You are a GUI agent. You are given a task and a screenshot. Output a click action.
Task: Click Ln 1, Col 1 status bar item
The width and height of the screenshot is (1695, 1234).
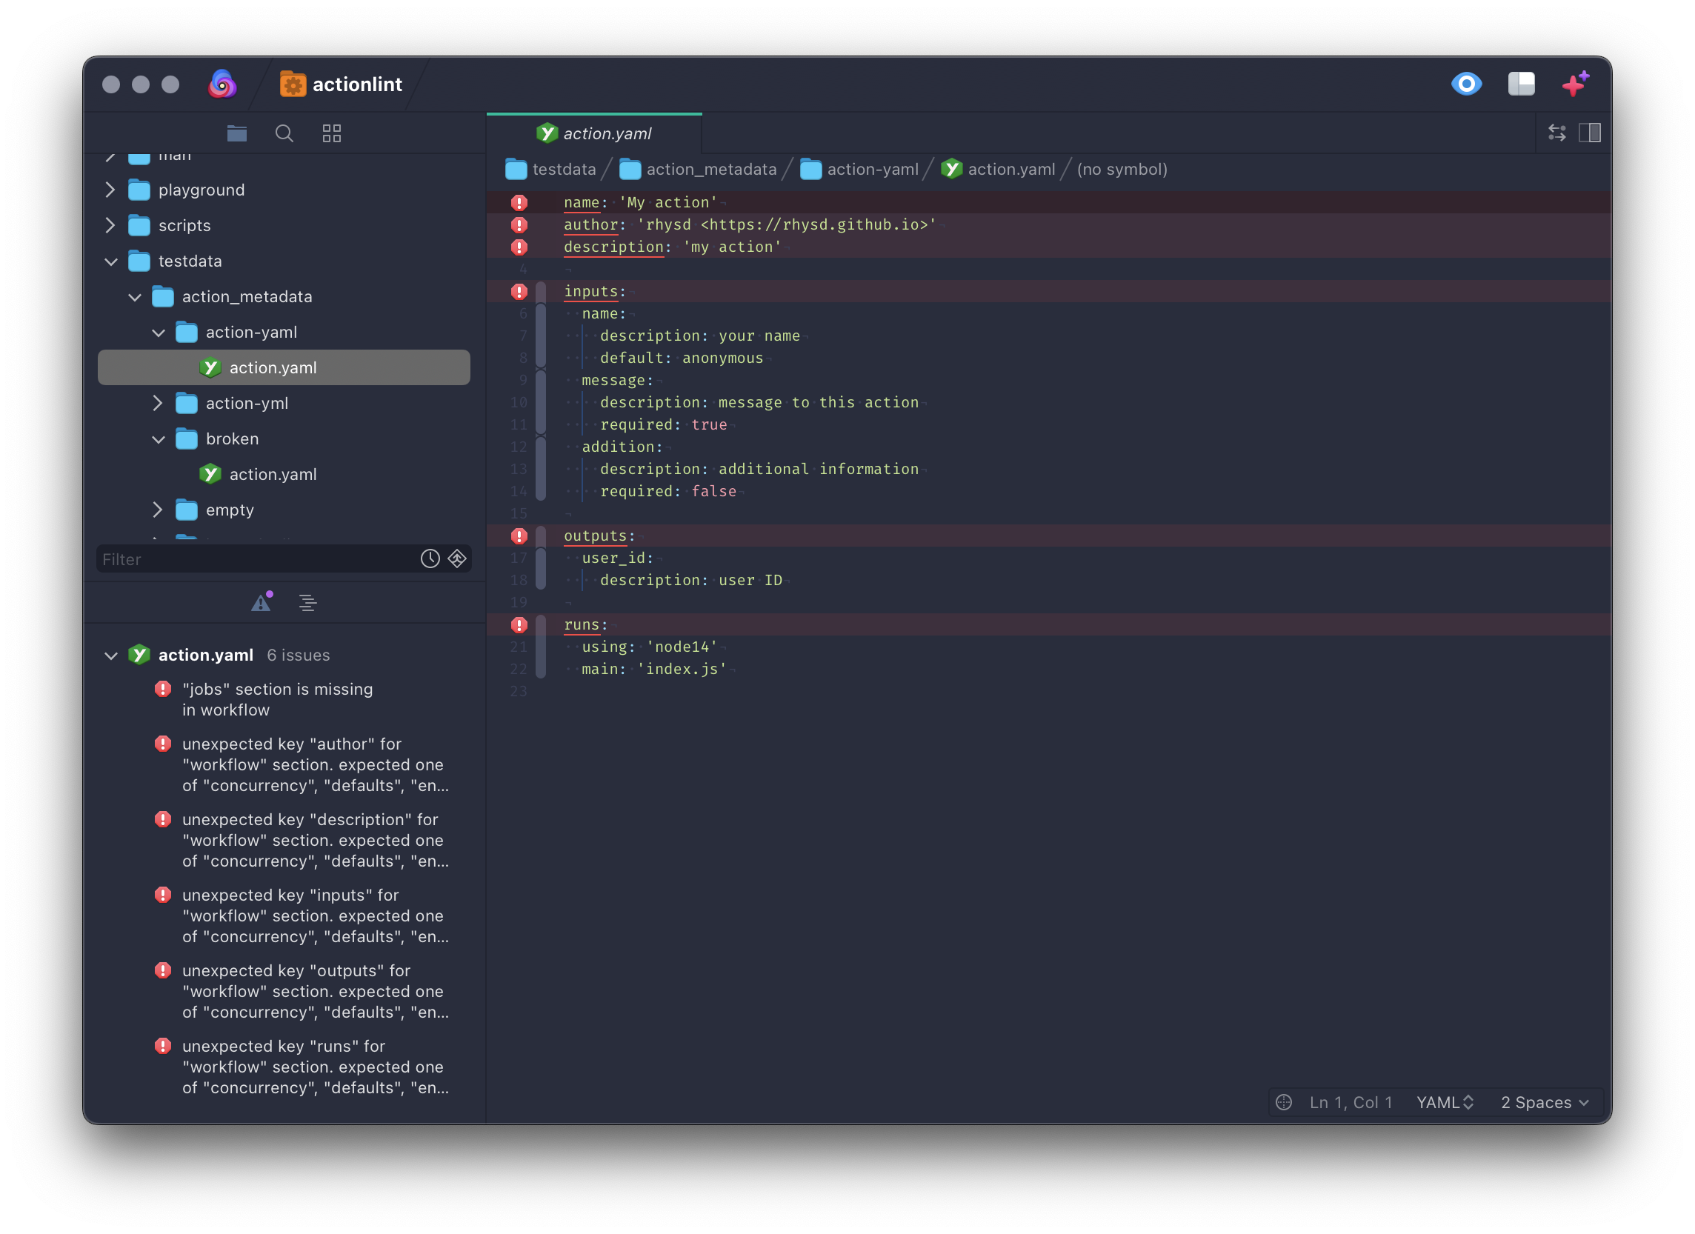coord(1349,1102)
